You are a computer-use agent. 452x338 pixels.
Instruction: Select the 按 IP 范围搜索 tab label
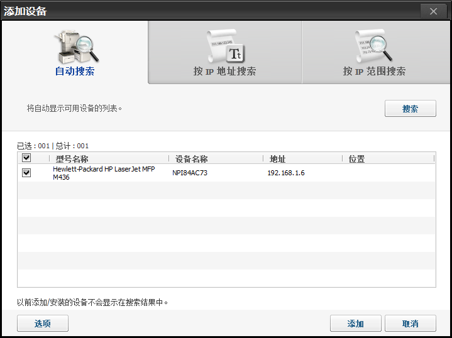tap(374, 71)
